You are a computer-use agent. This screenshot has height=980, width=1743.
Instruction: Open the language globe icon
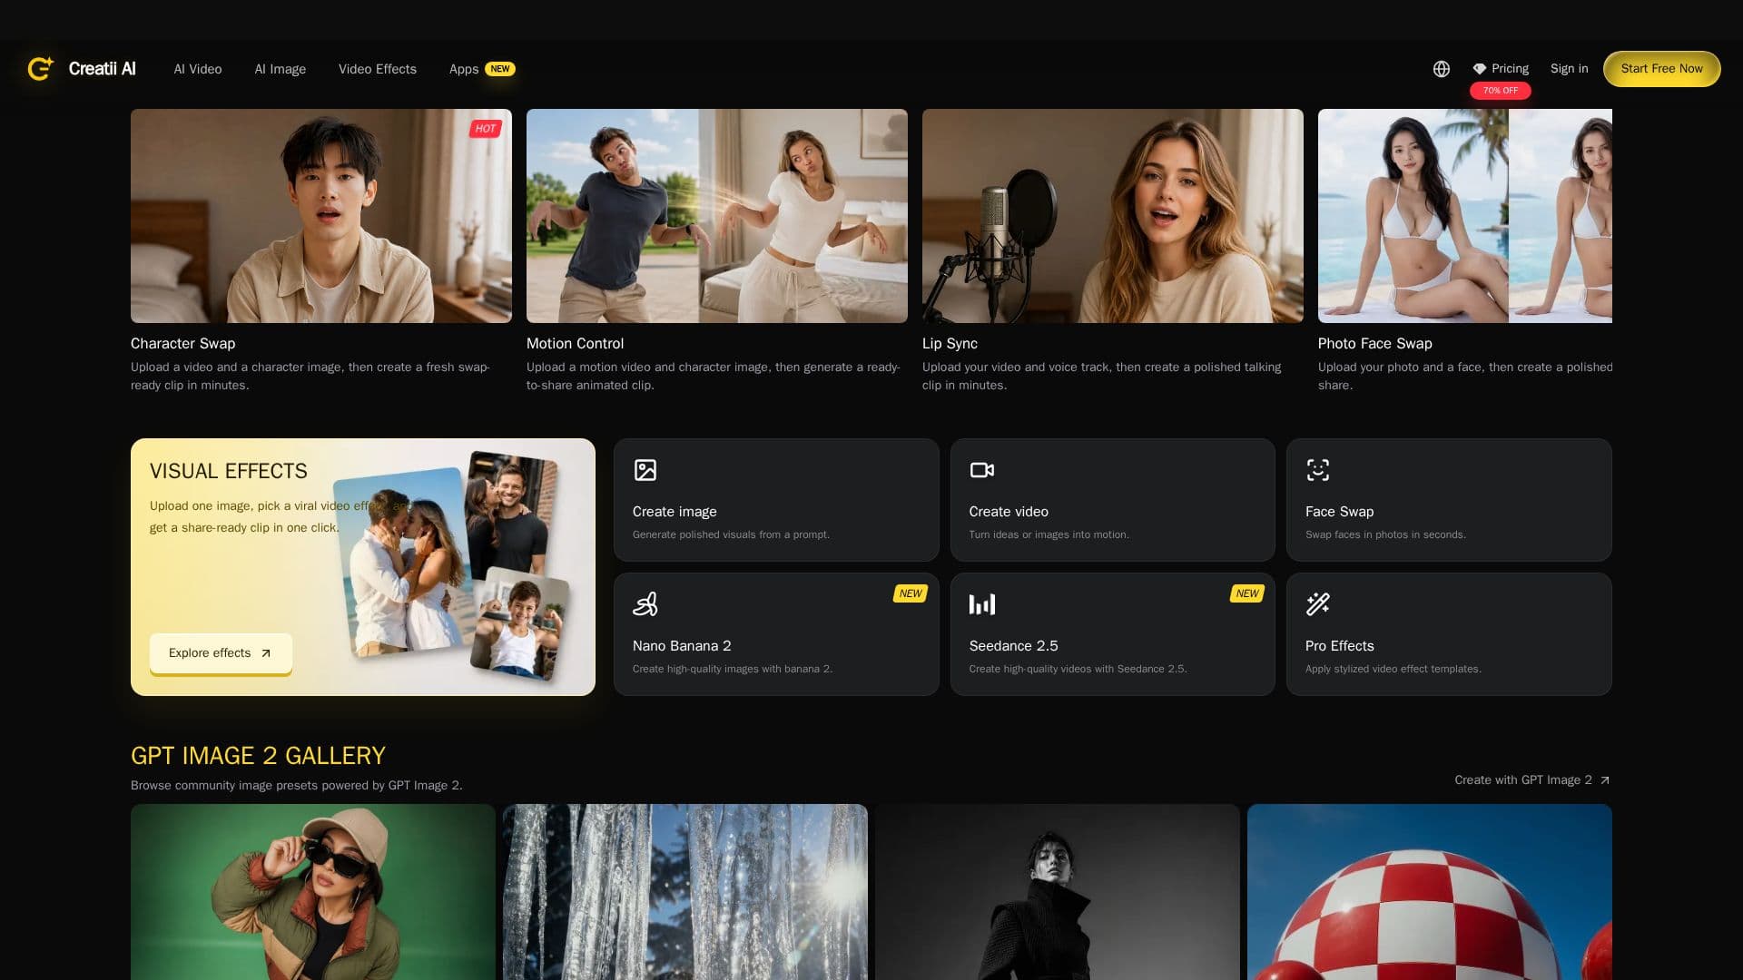tap(1441, 69)
